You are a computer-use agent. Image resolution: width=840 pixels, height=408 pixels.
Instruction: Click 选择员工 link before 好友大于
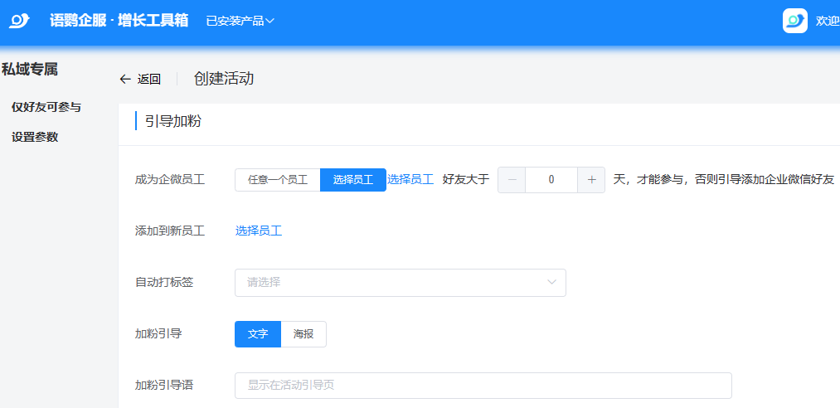(x=410, y=179)
